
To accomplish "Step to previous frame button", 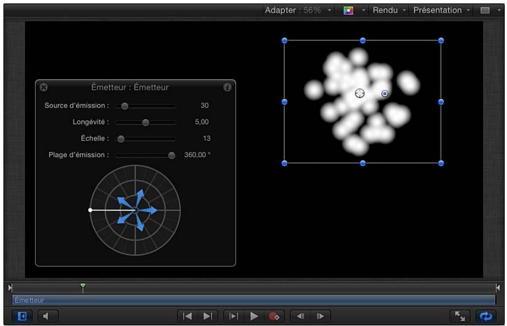I will pyautogui.click(x=300, y=316).
